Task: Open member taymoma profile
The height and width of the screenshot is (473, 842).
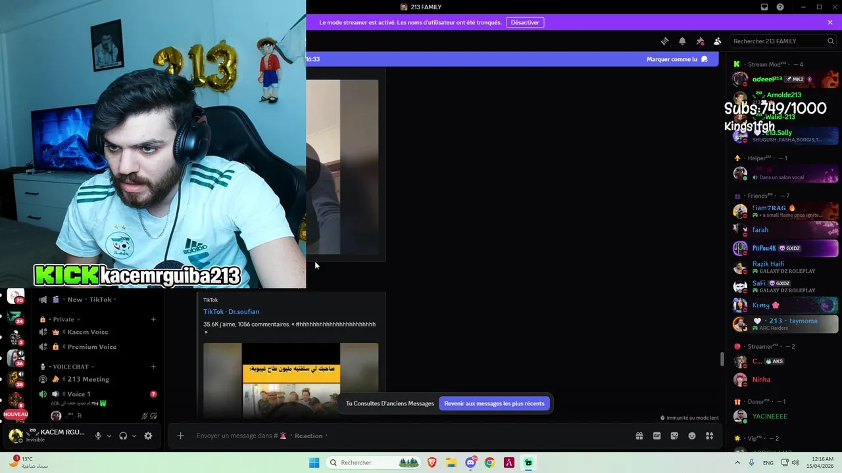Action: 786,324
